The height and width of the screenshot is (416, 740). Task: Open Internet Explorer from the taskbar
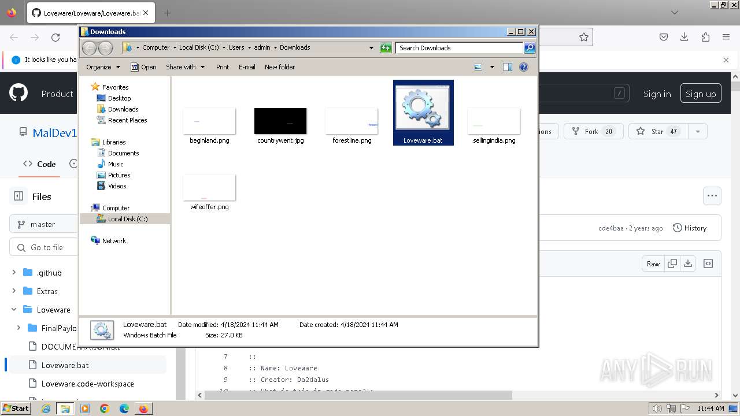tap(46, 408)
